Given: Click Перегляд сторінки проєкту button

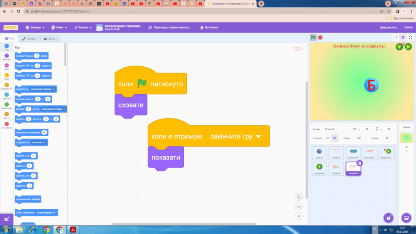Looking at the screenshot, I should click(x=169, y=27).
